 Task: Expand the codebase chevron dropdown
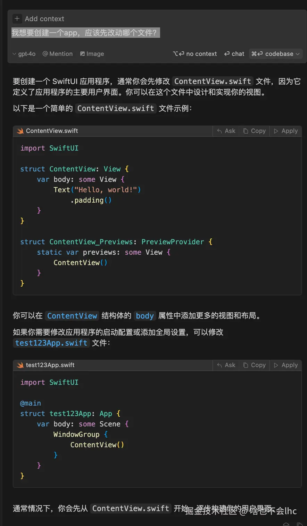point(298,54)
